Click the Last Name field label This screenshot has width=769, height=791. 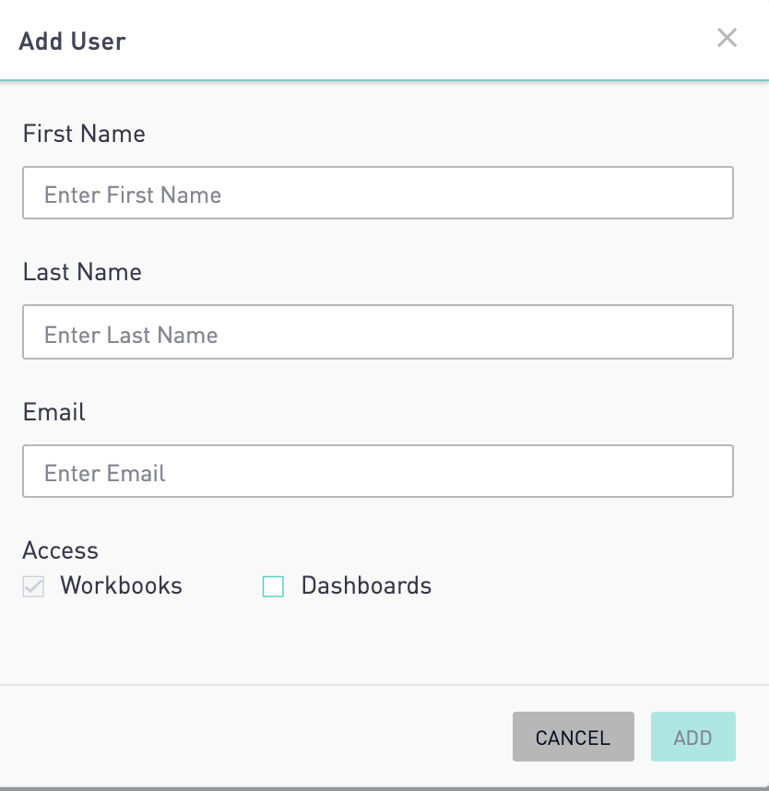tap(82, 272)
